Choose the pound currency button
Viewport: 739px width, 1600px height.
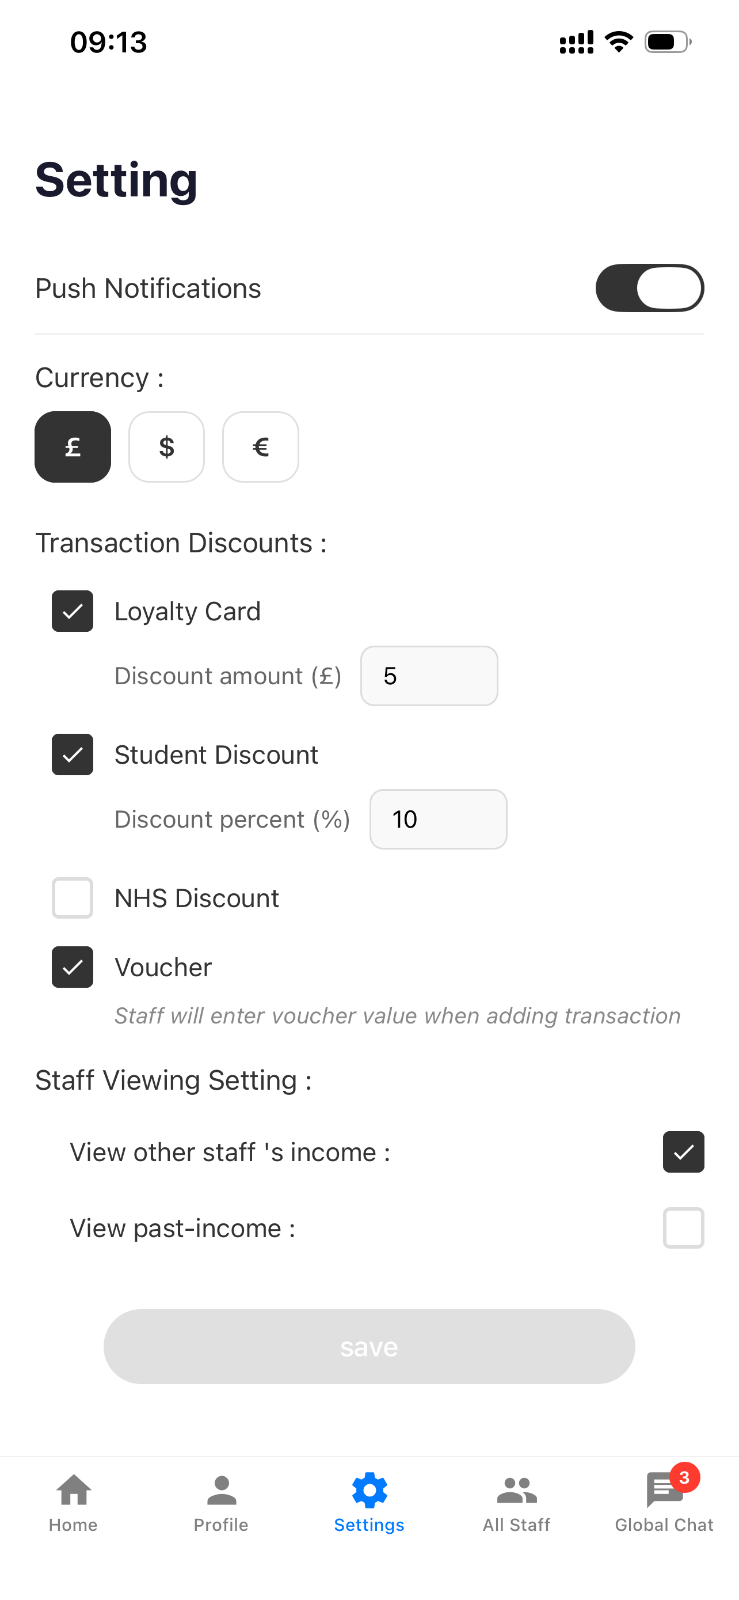[x=73, y=446]
